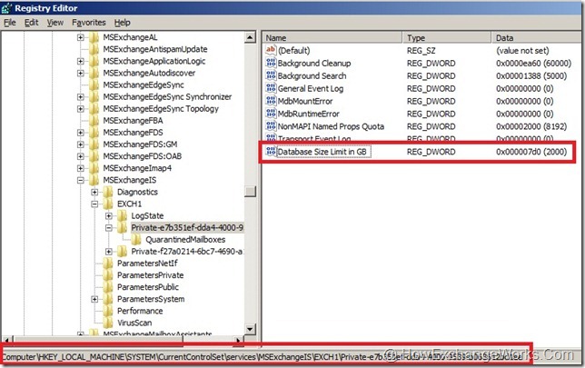Viewport: 585px width, 368px height.
Task: Click the MSExchangeAL folder icon
Action: coord(94,37)
